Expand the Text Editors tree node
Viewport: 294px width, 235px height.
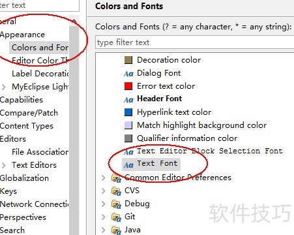click(3, 165)
